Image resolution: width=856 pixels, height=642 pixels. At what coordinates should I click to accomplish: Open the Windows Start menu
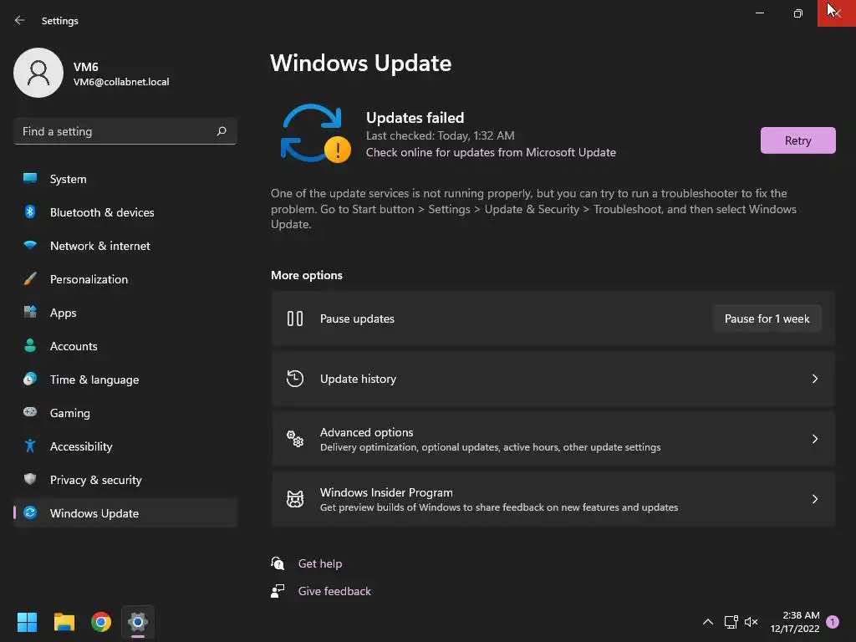pyautogui.click(x=27, y=622)
